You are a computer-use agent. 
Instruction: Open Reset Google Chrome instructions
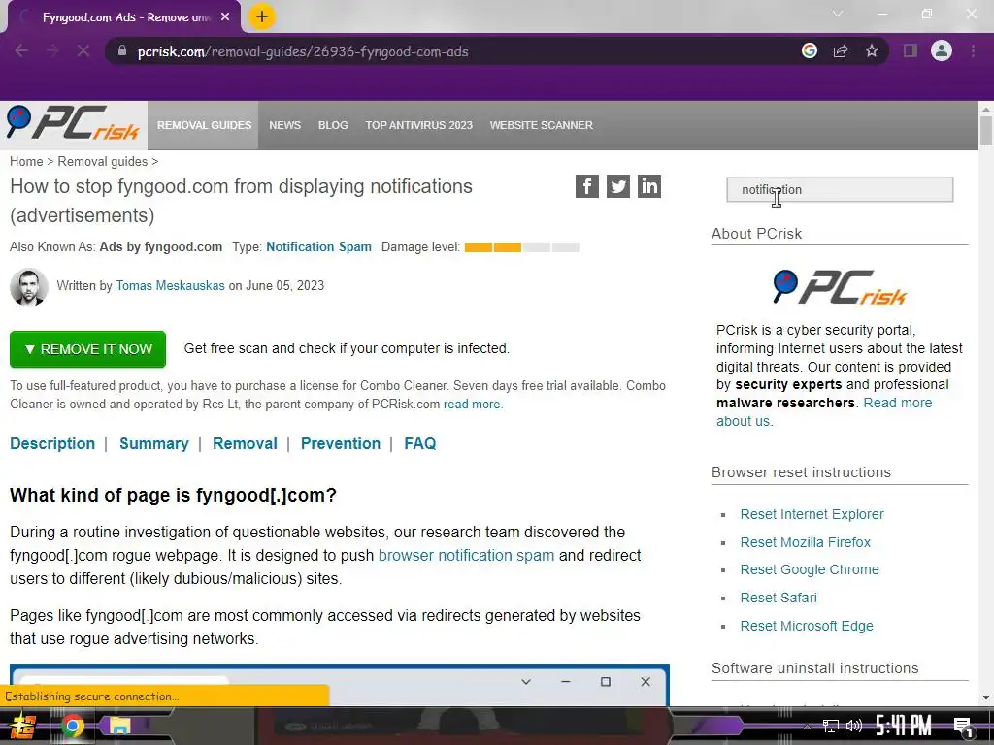pyautogui.click(x=810, y=569)
